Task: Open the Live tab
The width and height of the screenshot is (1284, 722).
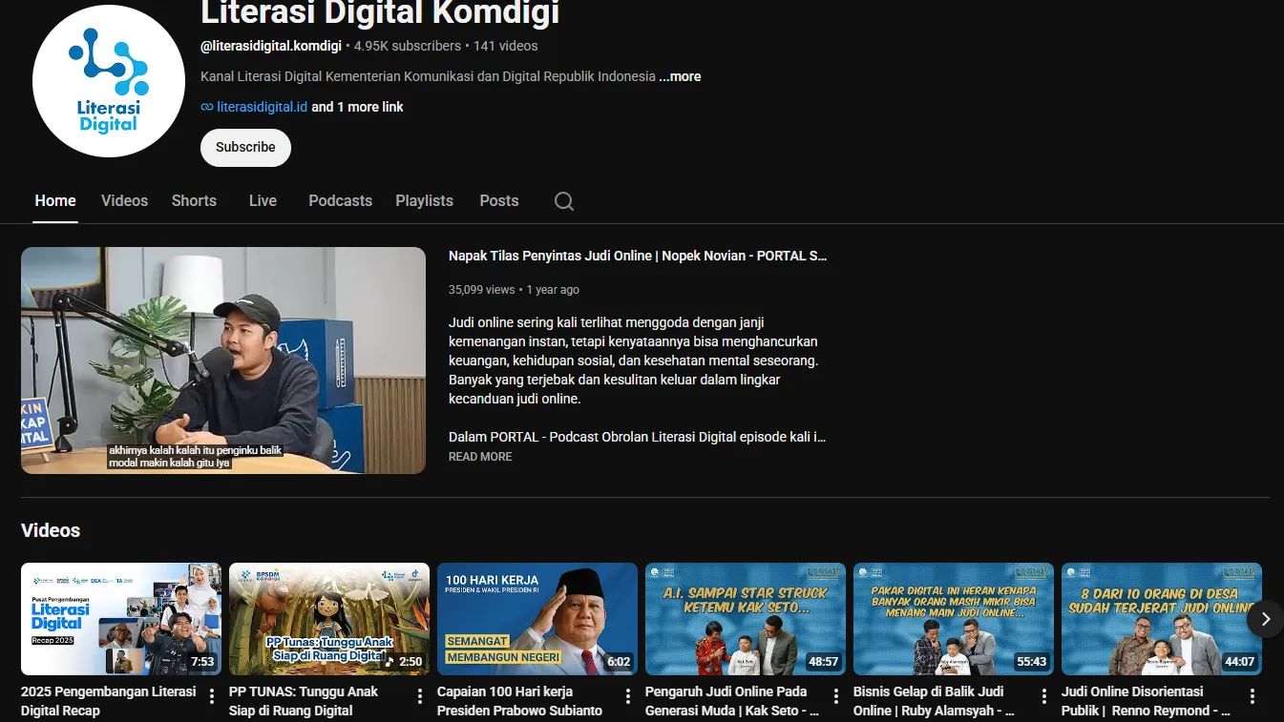Action: (x=263, y=200)
